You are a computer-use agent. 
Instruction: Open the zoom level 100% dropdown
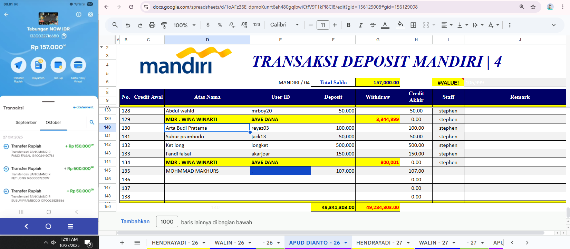click(x=184, y=25)
